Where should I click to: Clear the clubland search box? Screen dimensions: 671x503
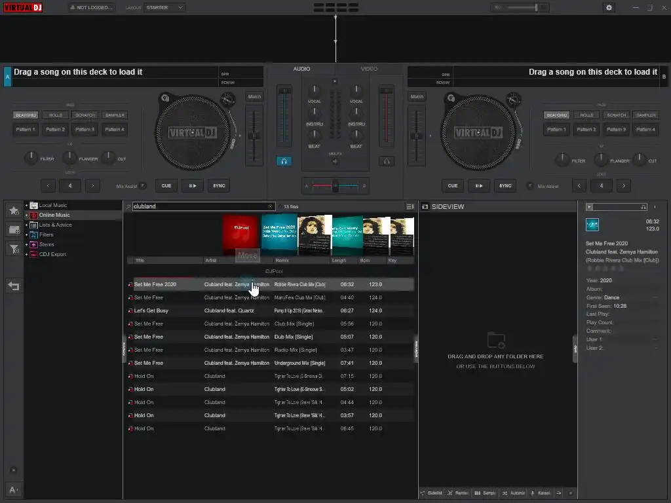coord(270,206)
